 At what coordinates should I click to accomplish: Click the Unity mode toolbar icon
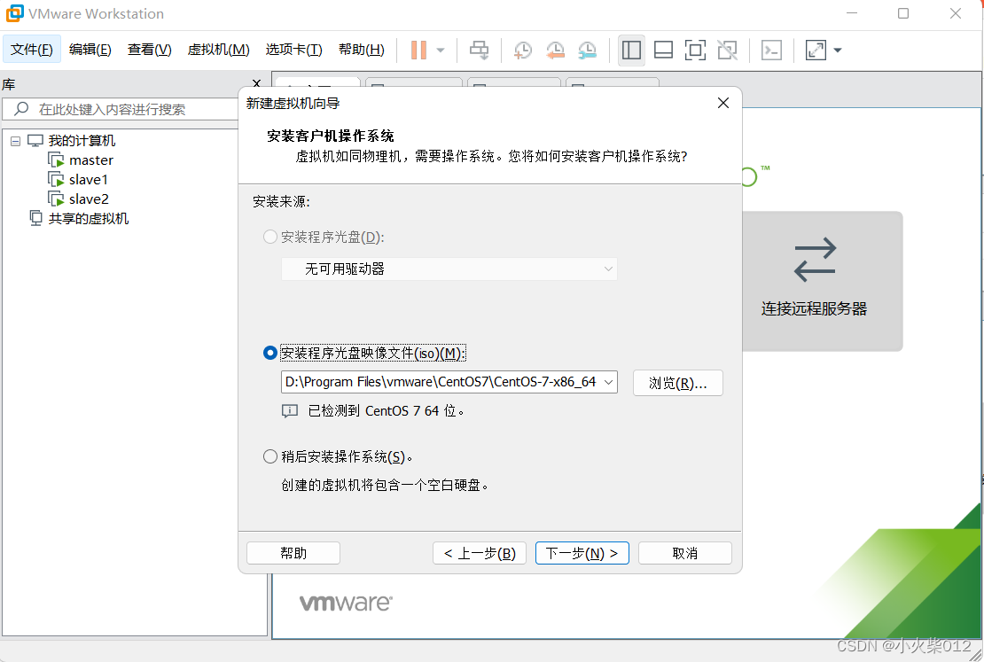point(727,51)
